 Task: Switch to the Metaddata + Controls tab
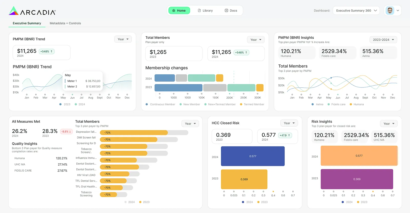(65, 23)
